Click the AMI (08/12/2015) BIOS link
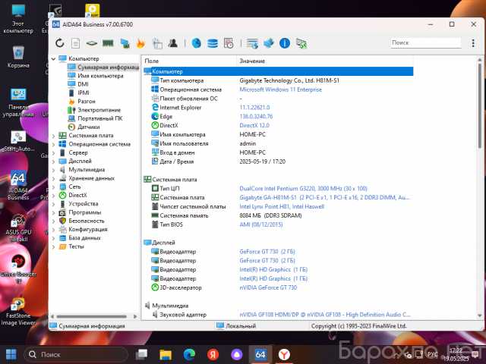The image size is (486, 364). [x=261, y=224]
